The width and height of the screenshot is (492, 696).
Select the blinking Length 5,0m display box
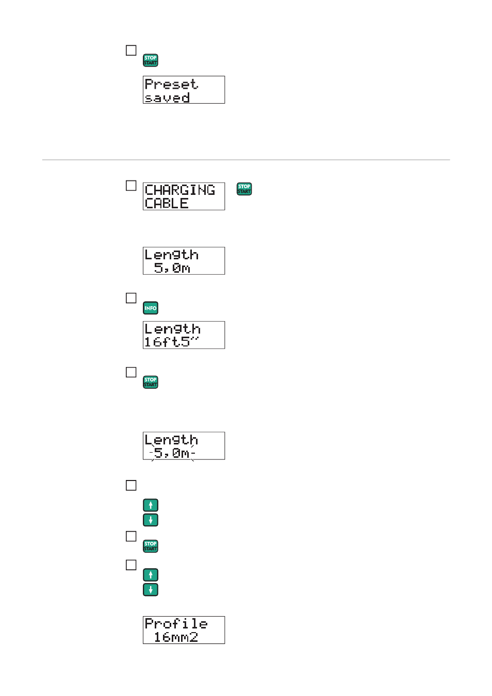point(184,446)
